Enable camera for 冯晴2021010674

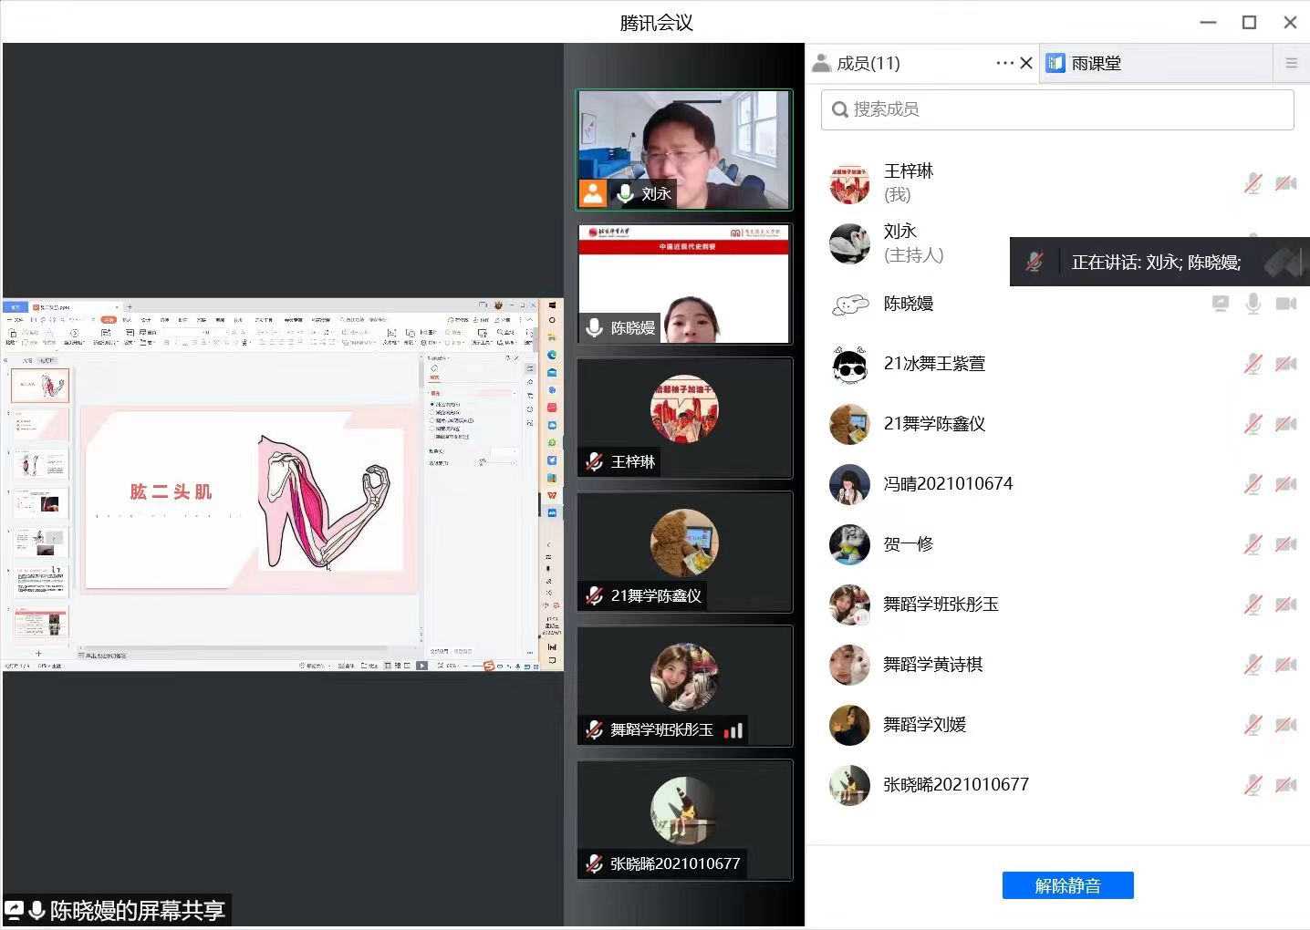[x=1285, y=484]
